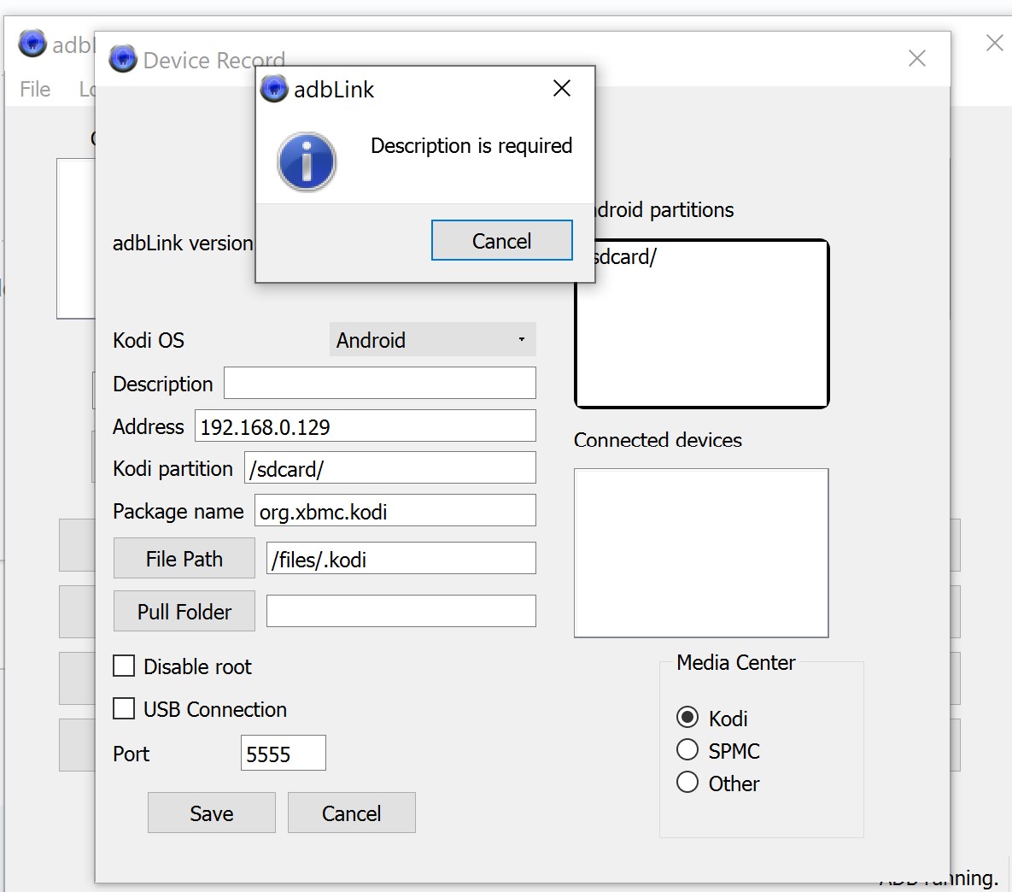Click the adbLink main window title icon
The height and width of the screenshot is (892, 1012).
click(32, 44)
